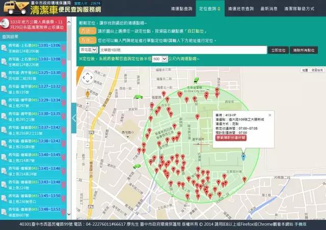Click pink location pin of the 13:01~13:06 row
326x230 pixels.
coord(63,48)
